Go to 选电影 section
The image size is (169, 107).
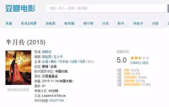tap(50, 23)
